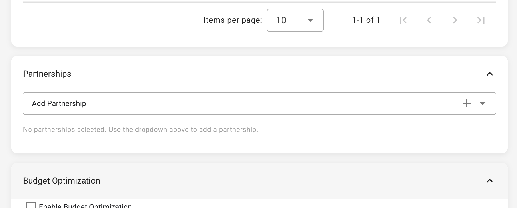Click the plus icon in Add Partnership
Screen dimensions: 517x208
point(467,103)
